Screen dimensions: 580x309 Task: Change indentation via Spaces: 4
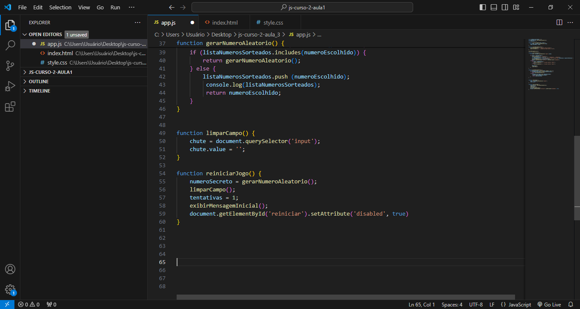coord(452,304)
